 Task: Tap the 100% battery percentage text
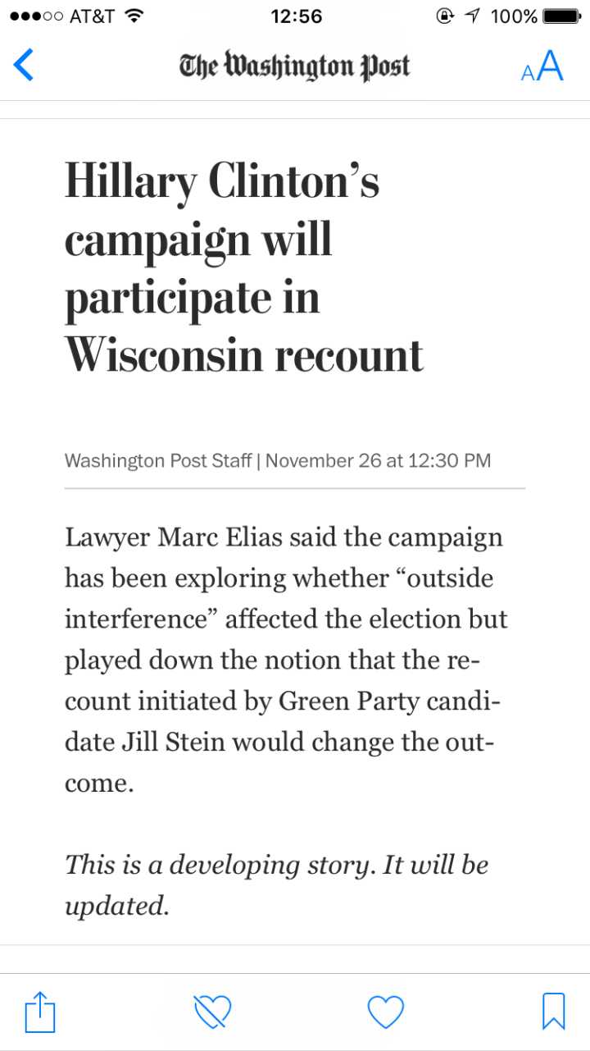tap(514, 16)
